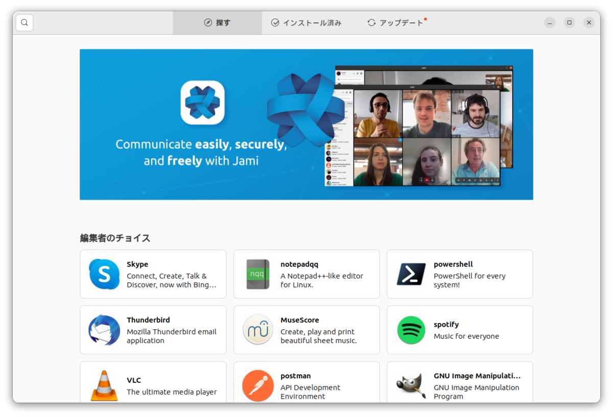The height and width of the screenshot is (417, 613).
Task: Select the powershell title label
Action: coord(453,264)
